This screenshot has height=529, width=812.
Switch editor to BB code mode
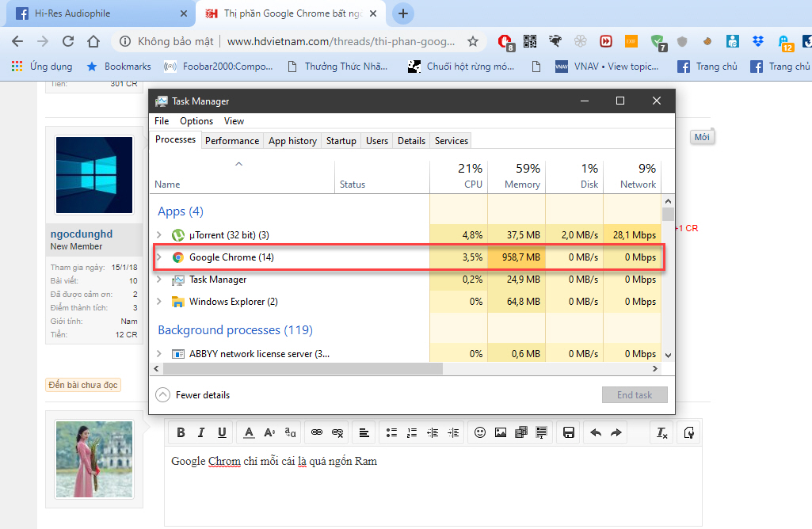(x=688, y=432)
